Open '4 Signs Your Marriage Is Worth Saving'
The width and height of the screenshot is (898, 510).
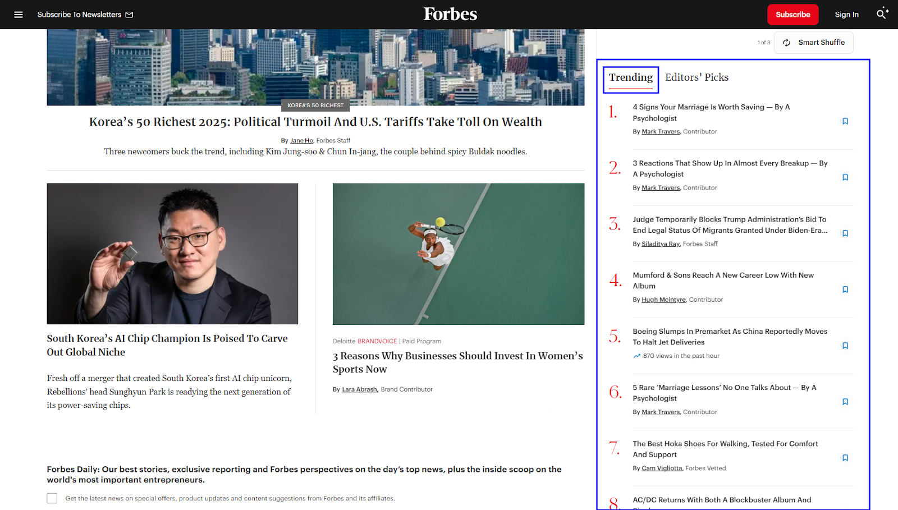tap(711, 113)
